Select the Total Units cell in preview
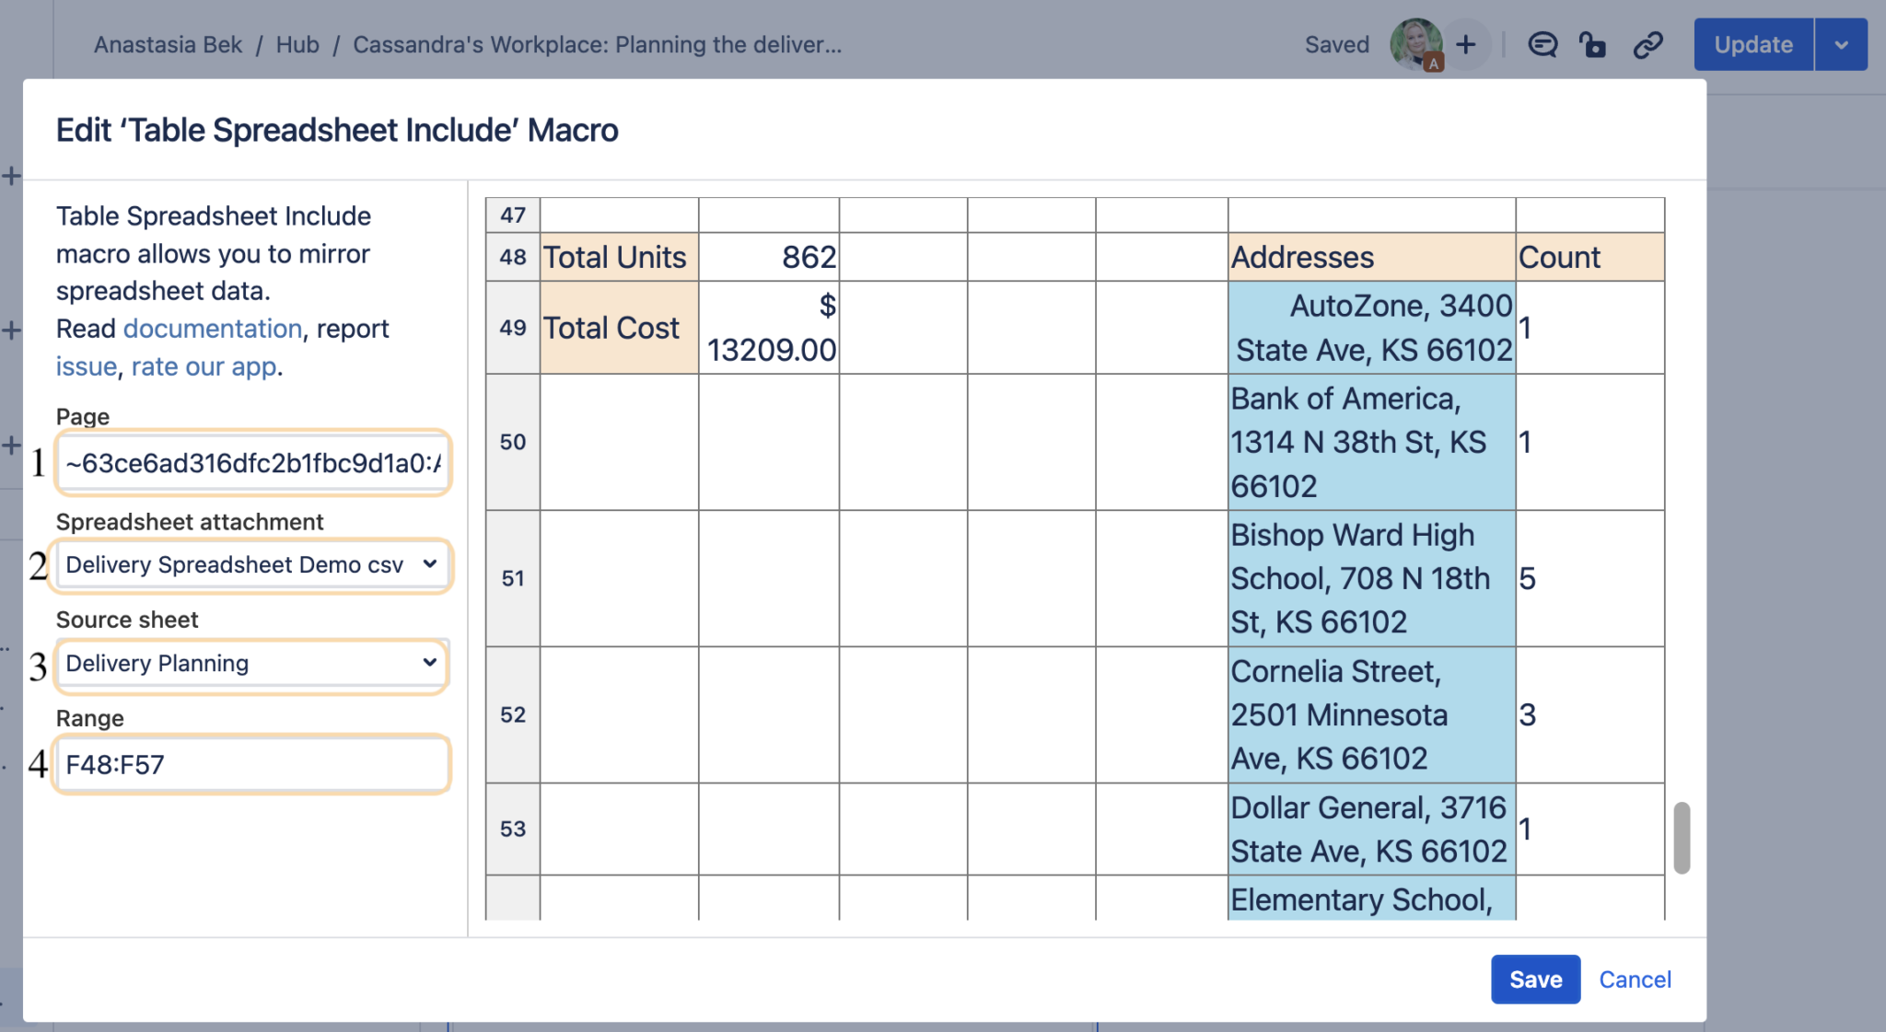This screenshot has width=1886, height=1032. tap(616, 257)
